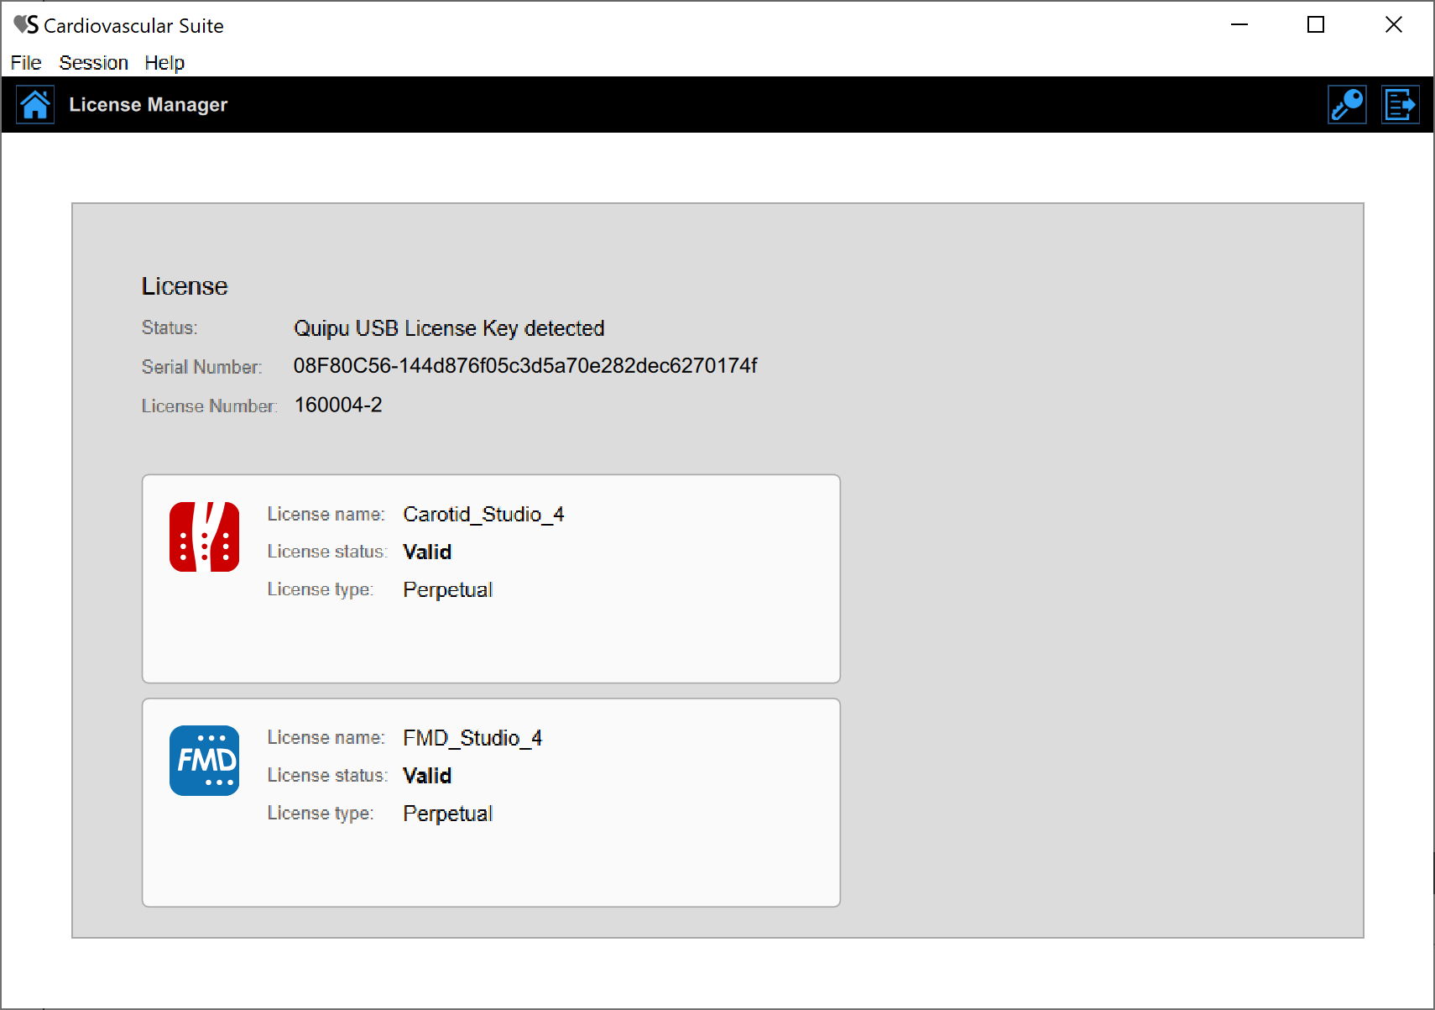This screenshot has width=1435, height=1010.
Task: Click the License Manager header title
Action: 148,105
